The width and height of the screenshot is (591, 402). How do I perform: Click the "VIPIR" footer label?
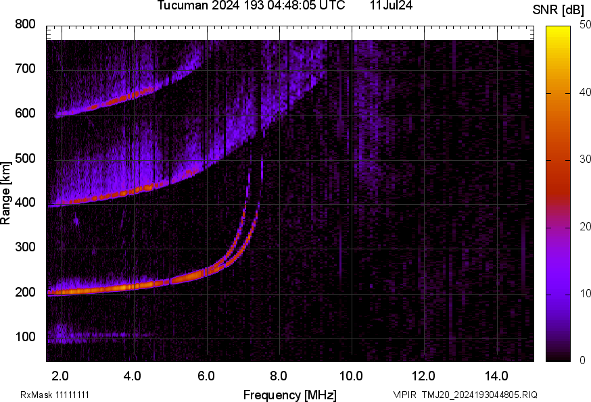click(x=405, y=395)
